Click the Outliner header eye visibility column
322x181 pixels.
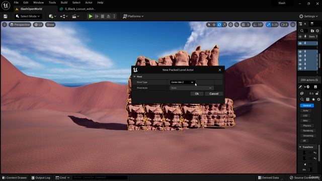pos(300,37)
